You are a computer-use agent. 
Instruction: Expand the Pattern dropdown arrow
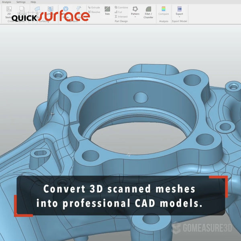pyautogui.click(x=135, y=16)
